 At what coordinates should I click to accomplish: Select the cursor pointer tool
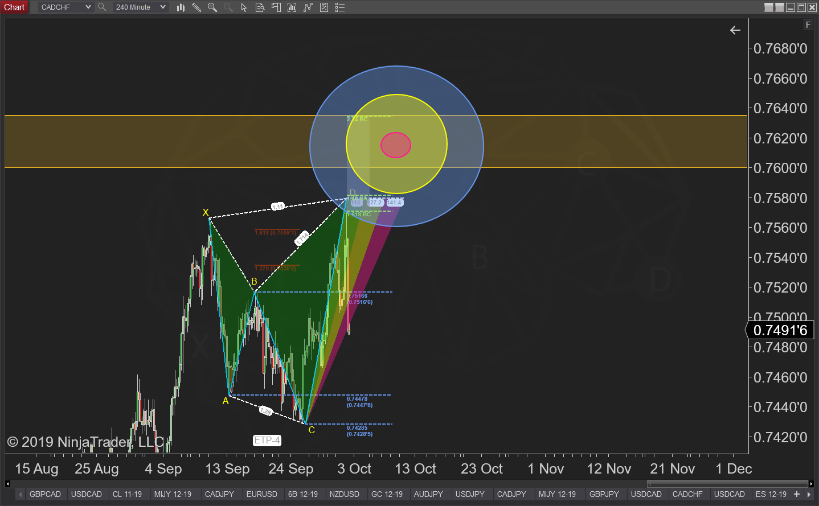tap(244, 7)
